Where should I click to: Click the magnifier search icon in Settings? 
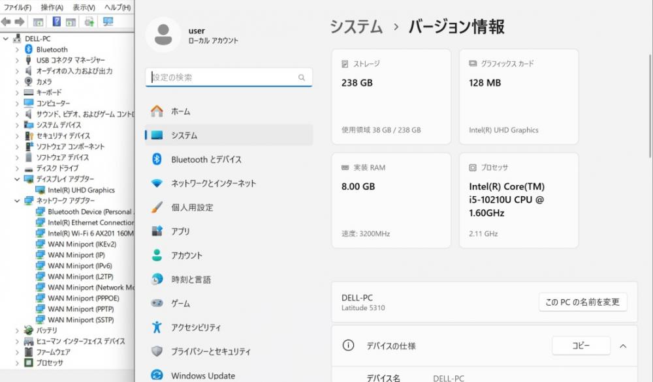[x=302, y=78]
